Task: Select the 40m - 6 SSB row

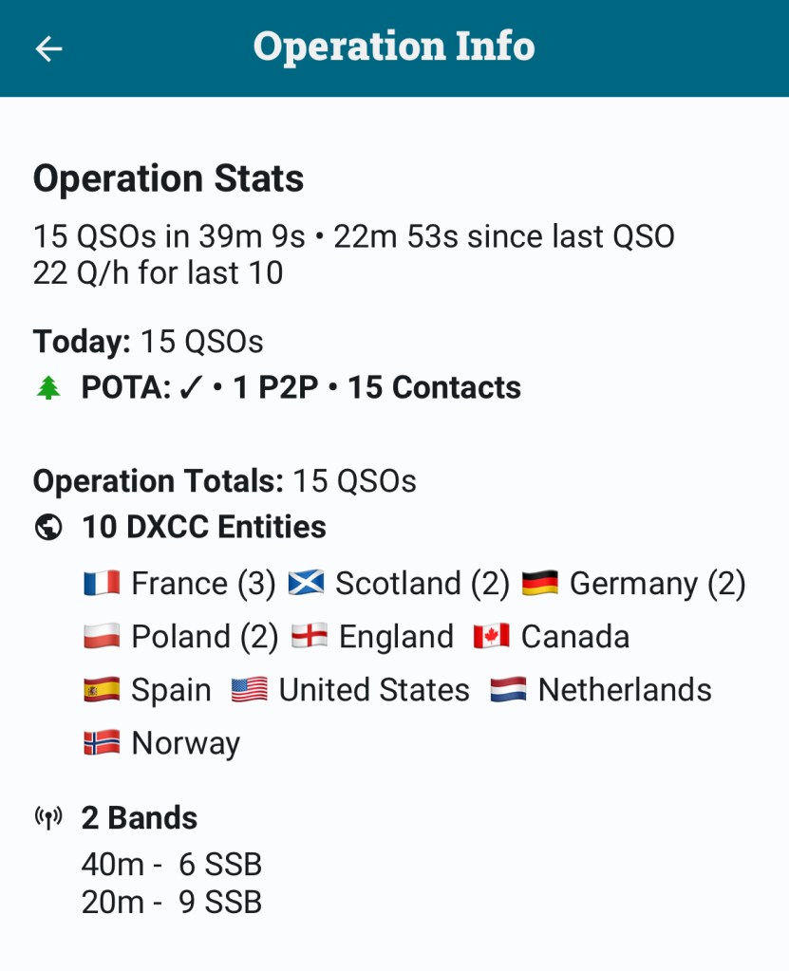Action: click(x=172, y=865)
